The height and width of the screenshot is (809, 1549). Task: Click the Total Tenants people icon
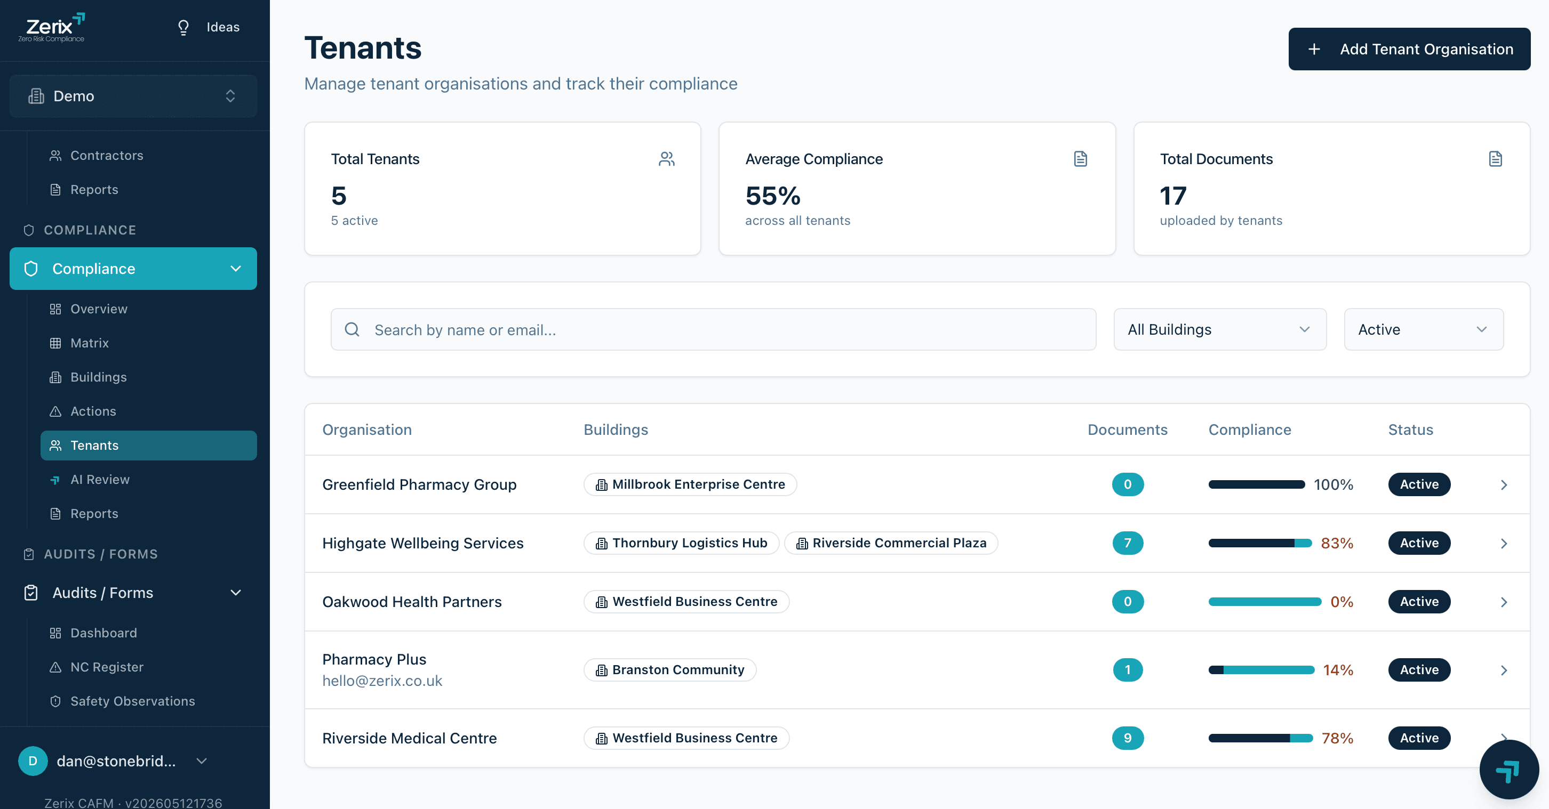tap(666, 159)
